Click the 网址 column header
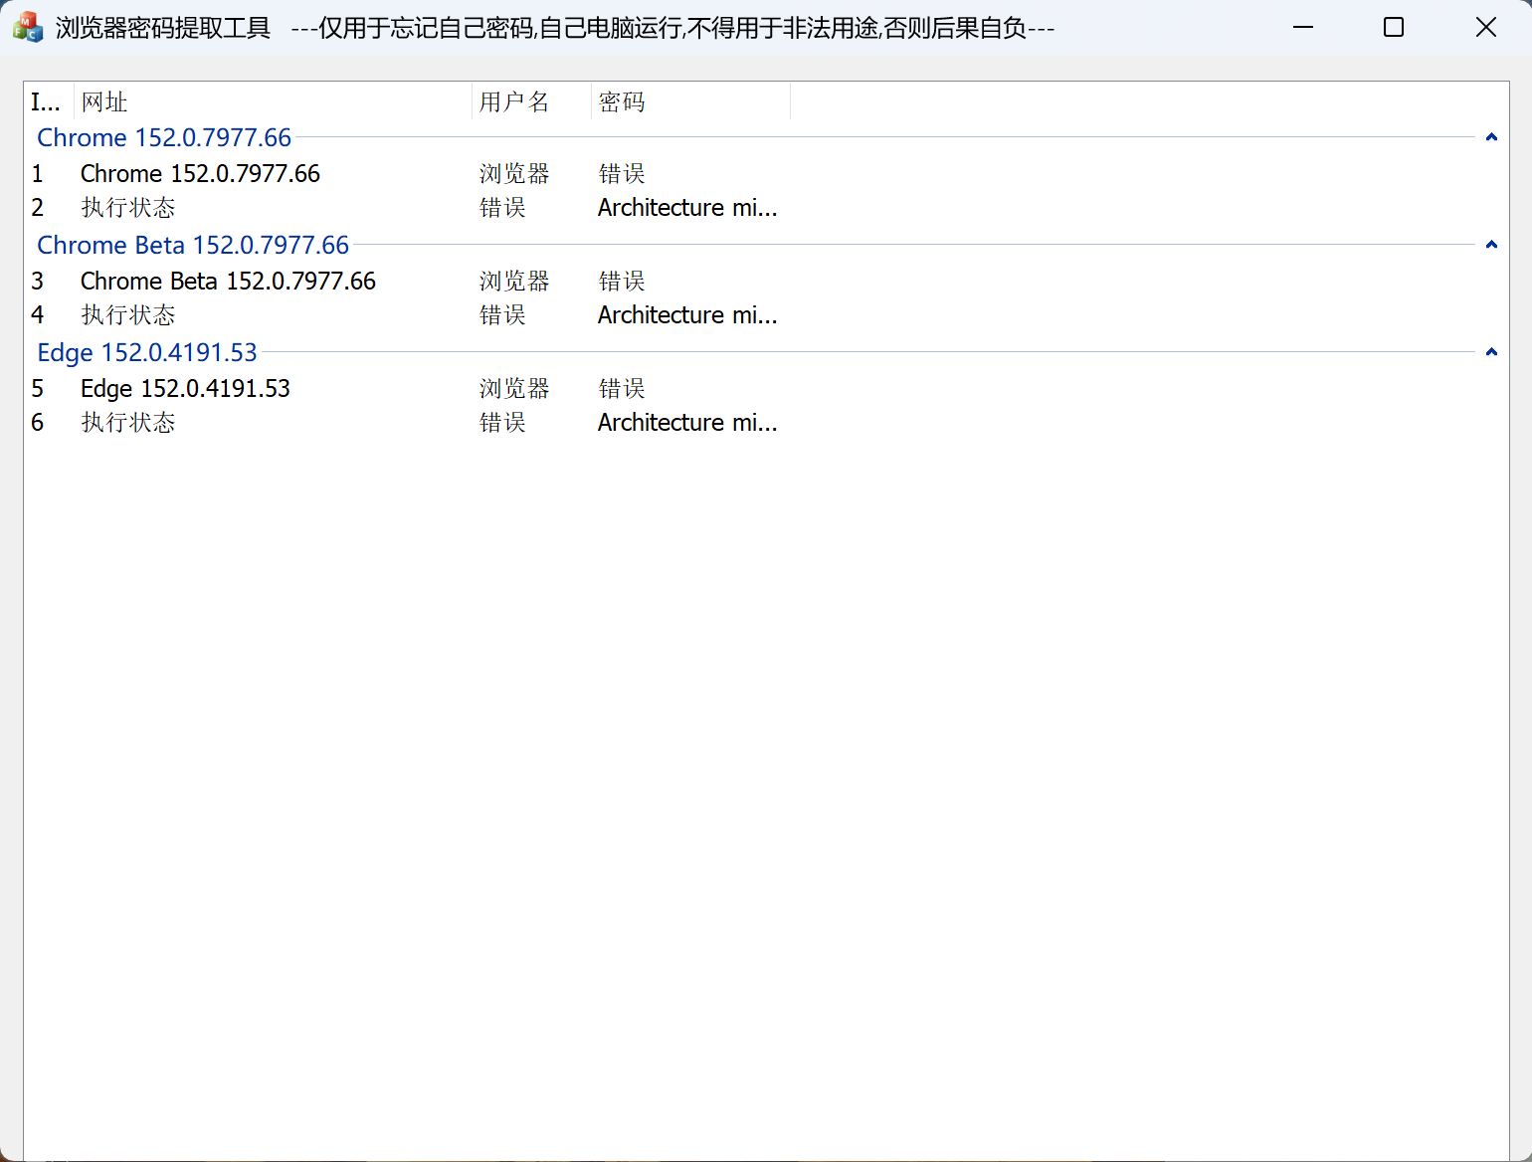The height and width of the screenshot is (1162, 1532). (x=273, y=101)
